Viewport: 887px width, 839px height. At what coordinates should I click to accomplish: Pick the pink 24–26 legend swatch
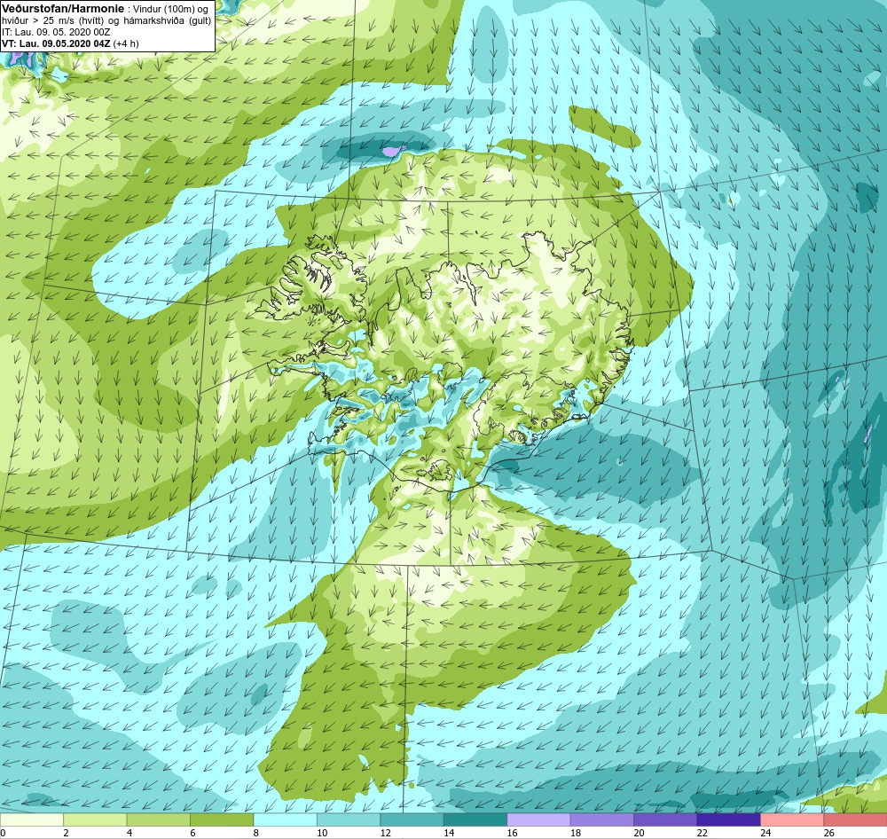click(792, 820)
